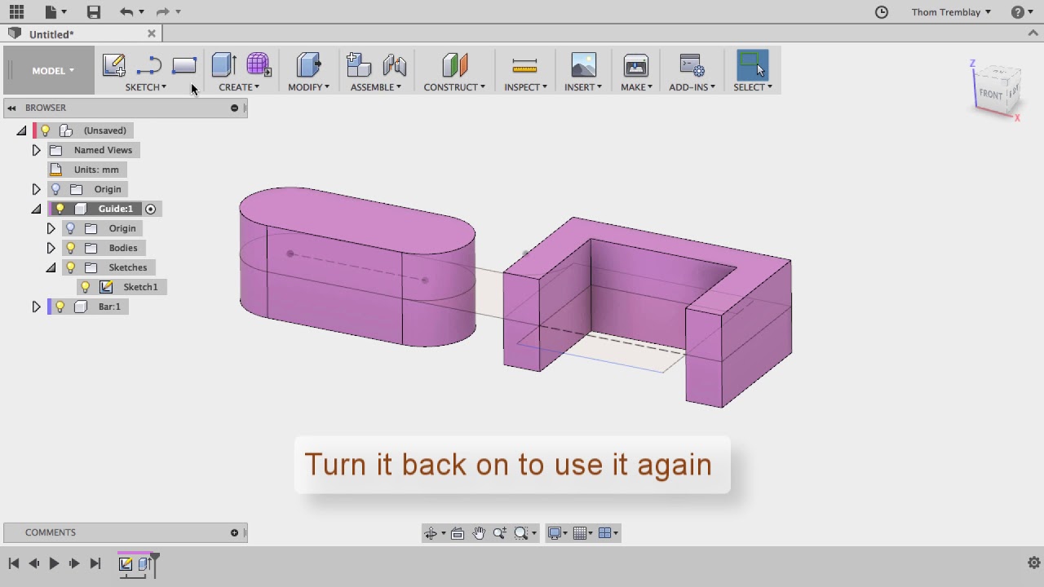This screenshot has width=1044, height=587.
Task: Toggle visibility of the Guide:1 component
Action: (x=59, y=209)
